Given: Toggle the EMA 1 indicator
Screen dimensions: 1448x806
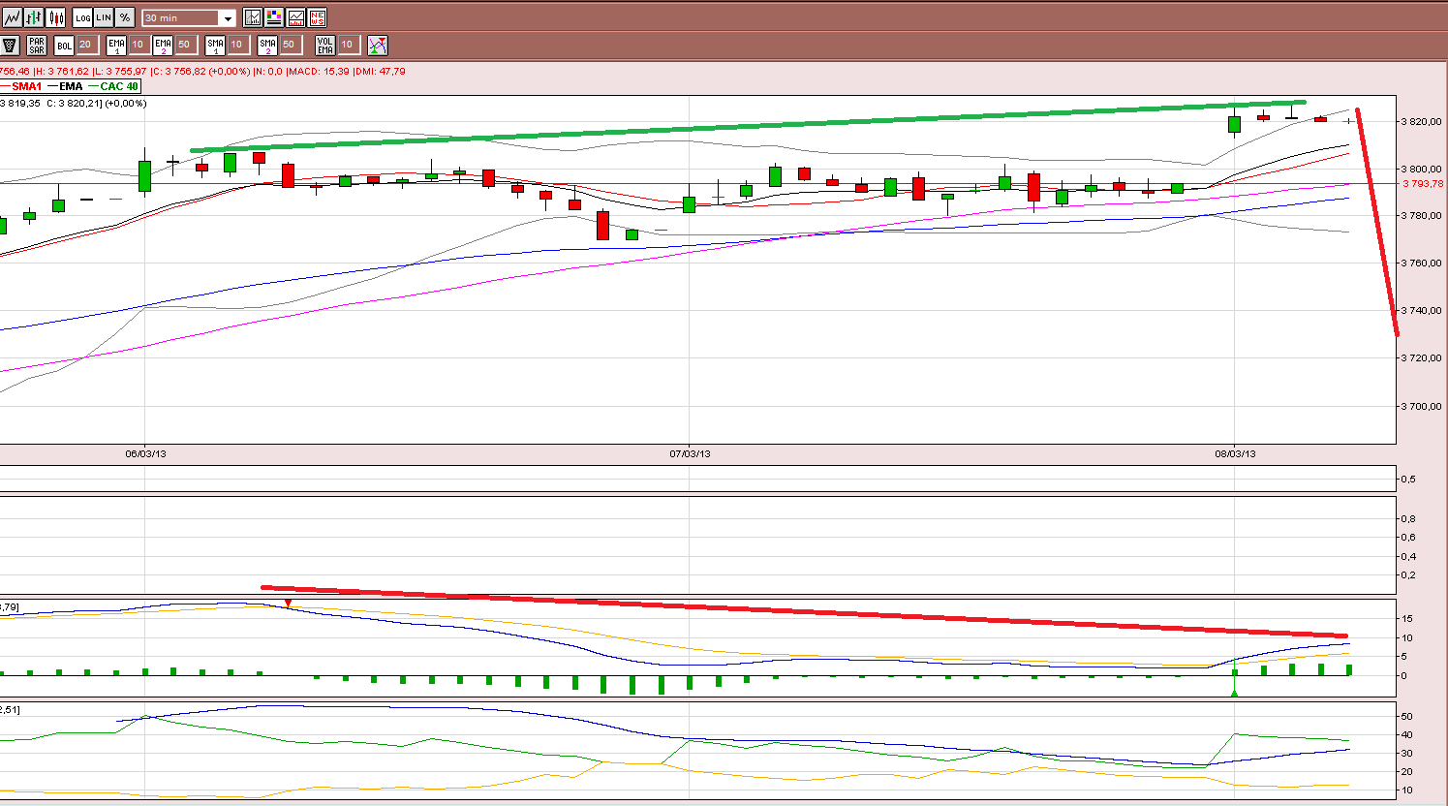Looking at the screenshot, I should pyautogui.click(x=116, y=45).
